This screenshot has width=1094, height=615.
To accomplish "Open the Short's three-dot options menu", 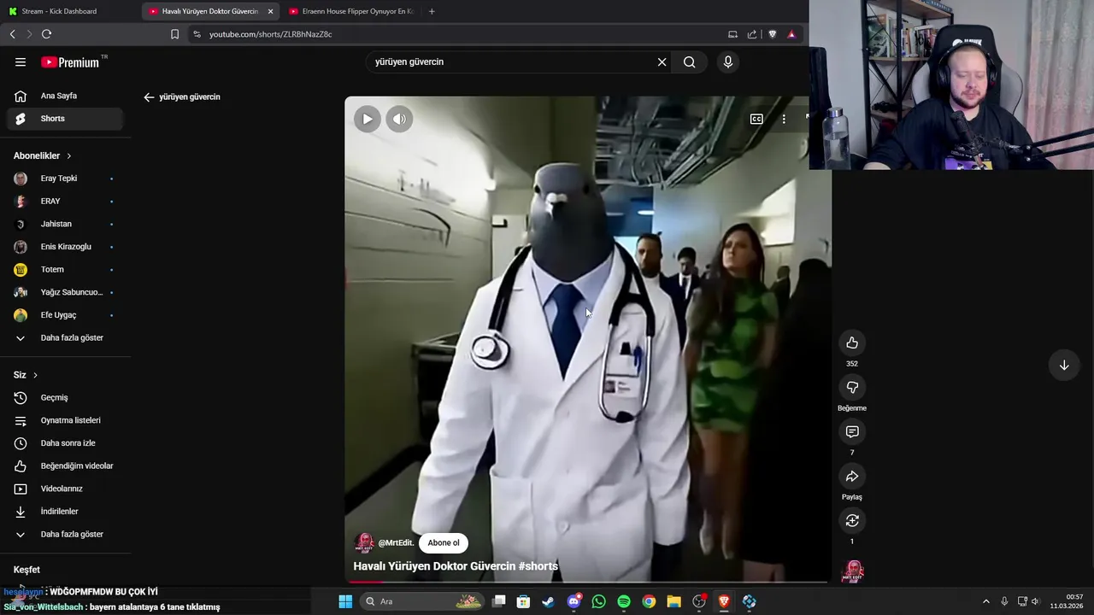I will [x=784, y=120].
